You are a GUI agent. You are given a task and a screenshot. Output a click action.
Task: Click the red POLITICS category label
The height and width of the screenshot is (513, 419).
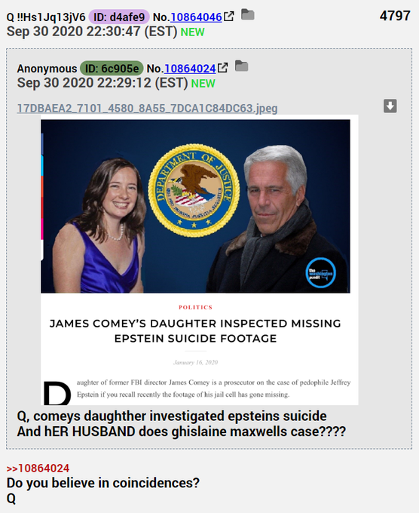195,307
